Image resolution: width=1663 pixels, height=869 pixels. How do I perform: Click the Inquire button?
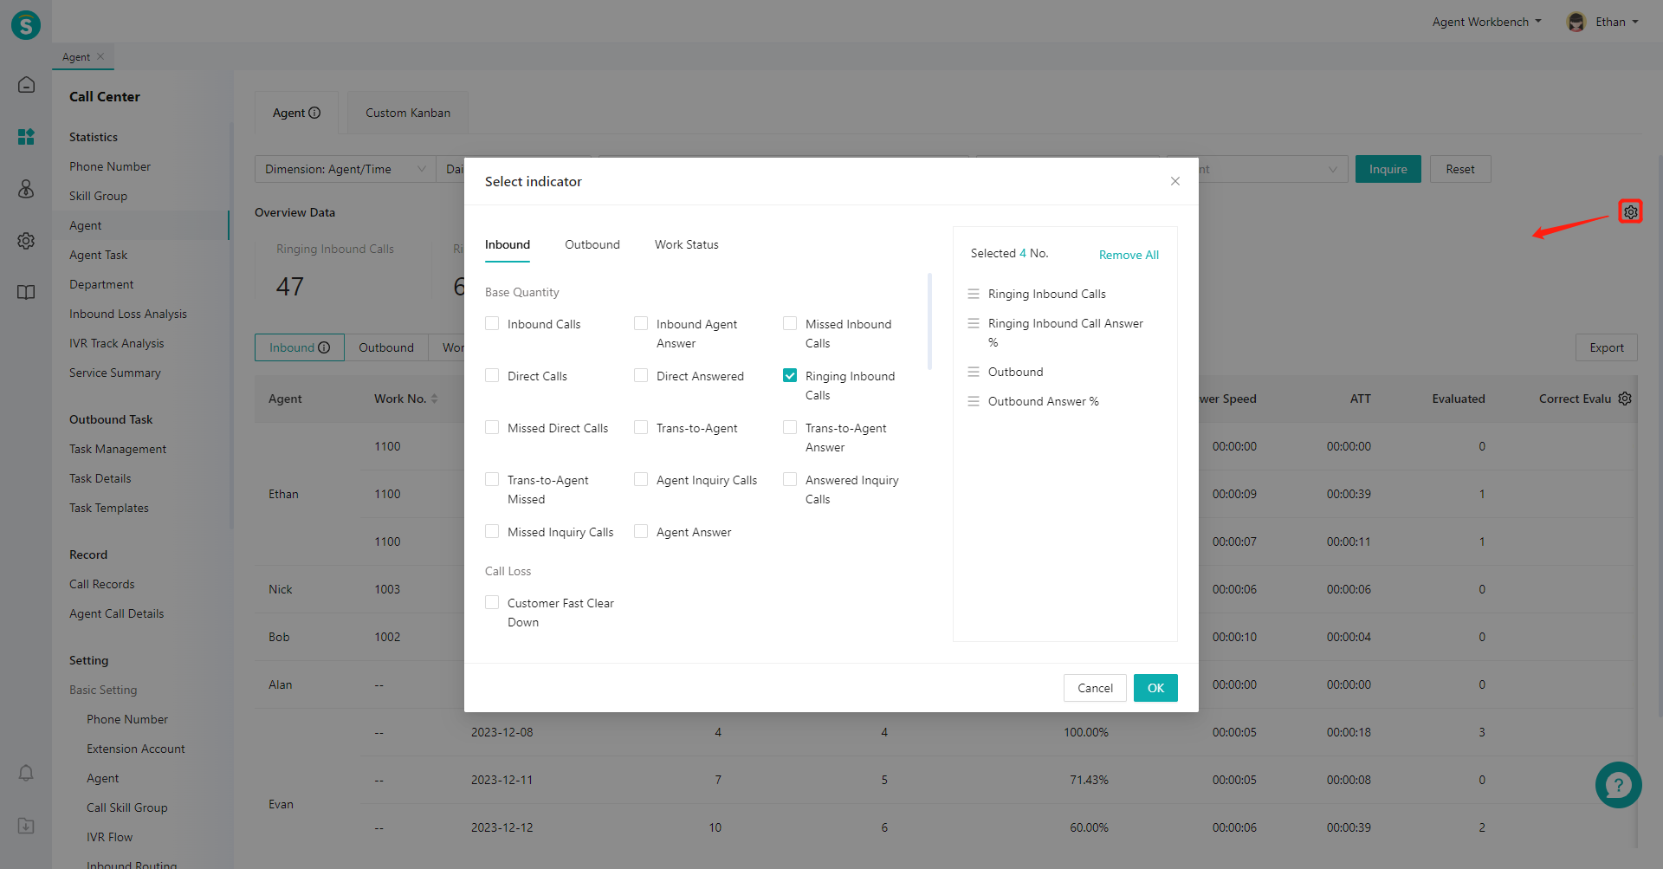click(1388, 169)
